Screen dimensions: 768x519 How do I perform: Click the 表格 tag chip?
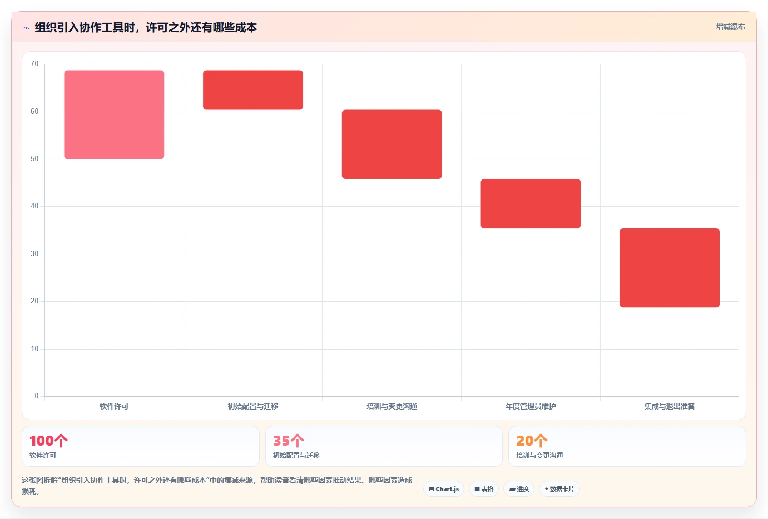(x=484, y=489)
